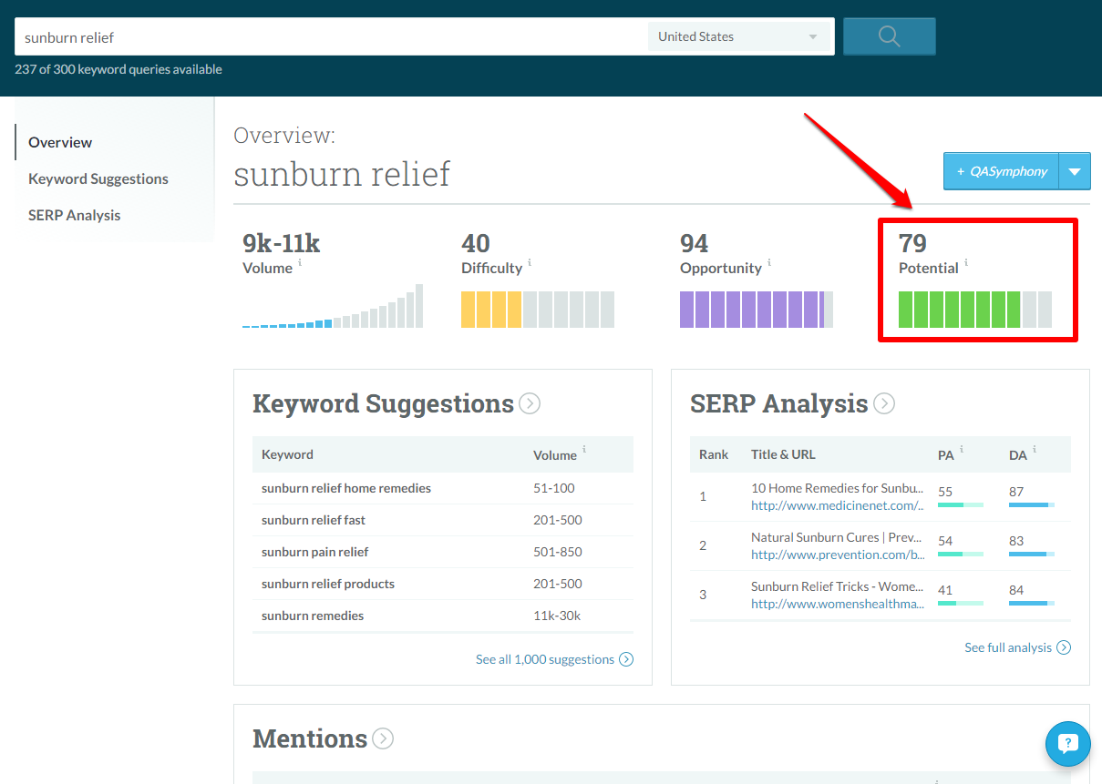This screenshot has width=1102, height=784.
Task: Click the Natural Sunburn Cures title
Action: pos(838,537)
